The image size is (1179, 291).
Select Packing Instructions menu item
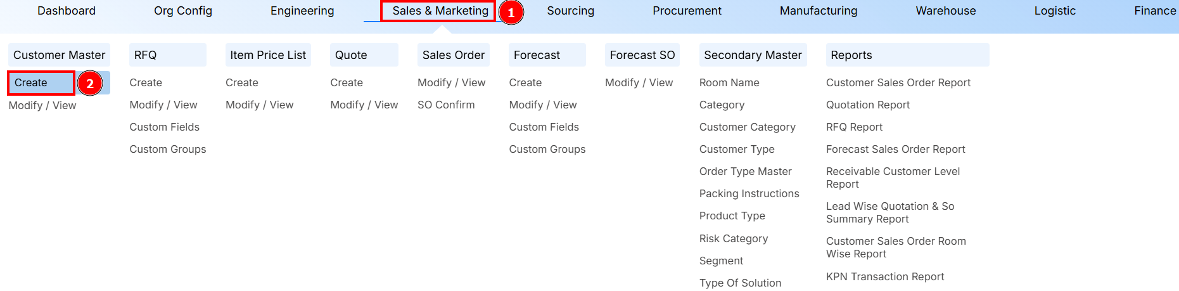pos(749,193)
